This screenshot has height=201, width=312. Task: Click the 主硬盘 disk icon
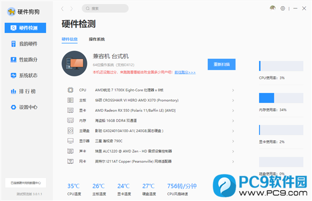click(70, 130)
